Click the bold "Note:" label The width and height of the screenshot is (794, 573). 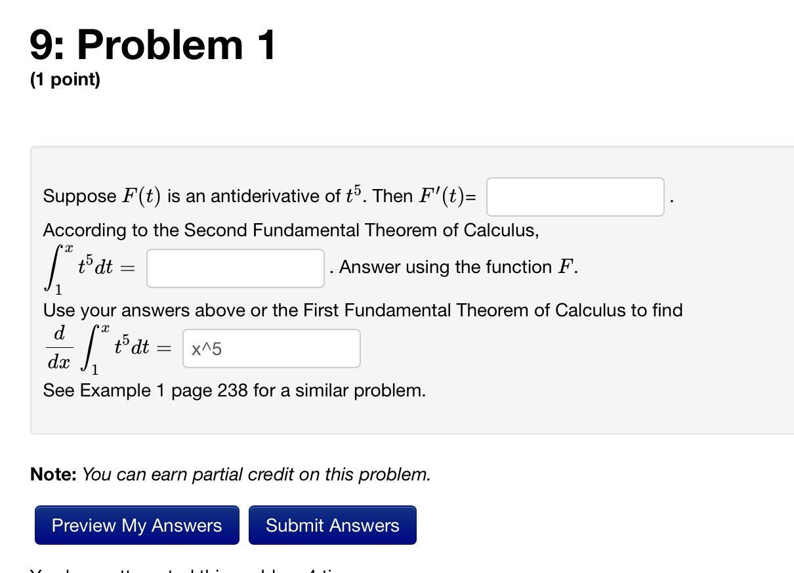(x=53, y=474)
